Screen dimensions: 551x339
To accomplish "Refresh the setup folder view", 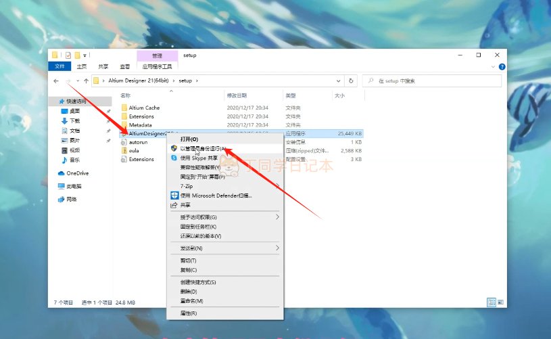I will 351,81.
